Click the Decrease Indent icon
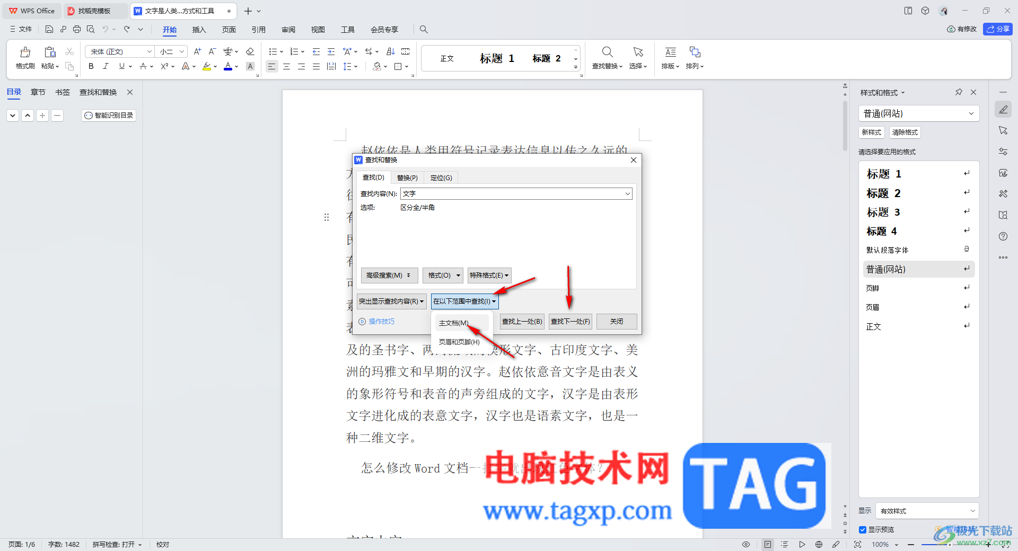Image resolution: width=1018 pixels, height=551 pixels. (316, 51)
